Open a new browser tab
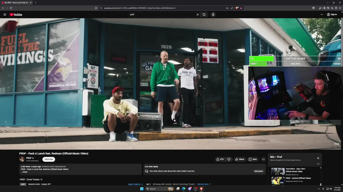This screenshot has height=192, width=343. 35,3
